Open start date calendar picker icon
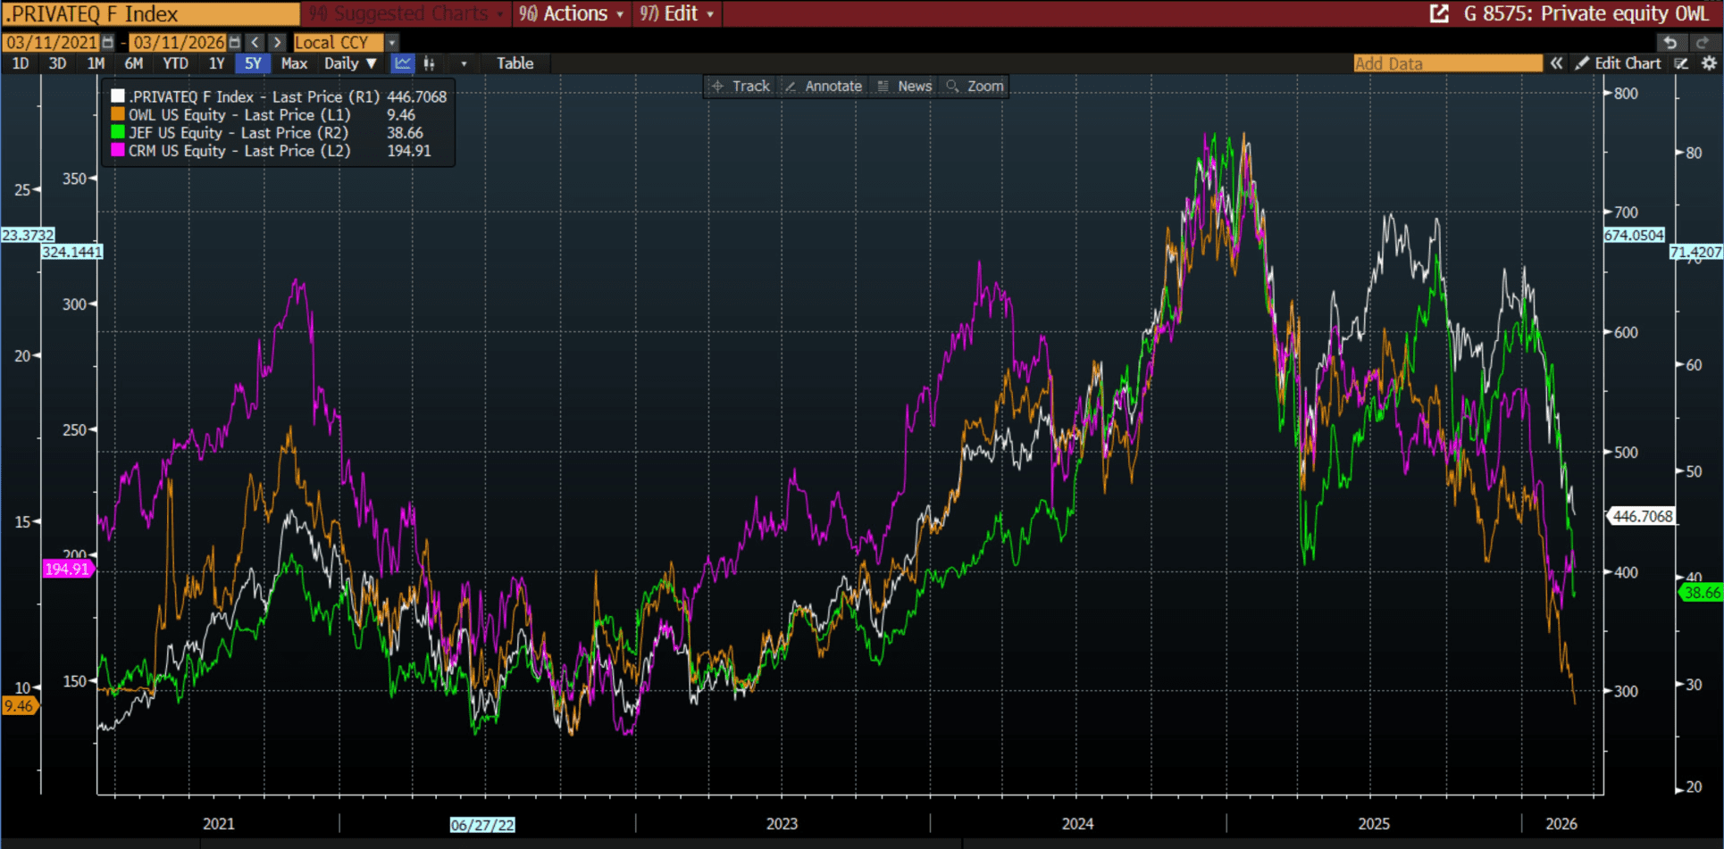The height and width of the screenshot is (849, 1724). [x=108, y=43]
